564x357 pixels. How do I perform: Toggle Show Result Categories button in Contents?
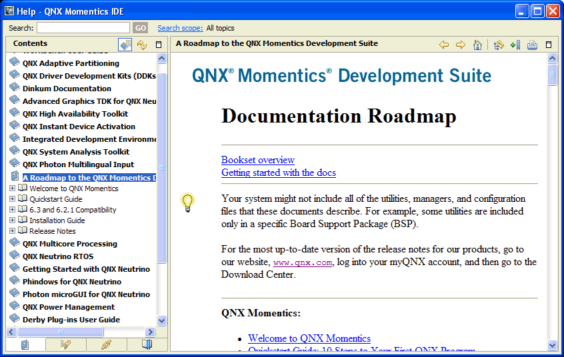coord(125,45)
